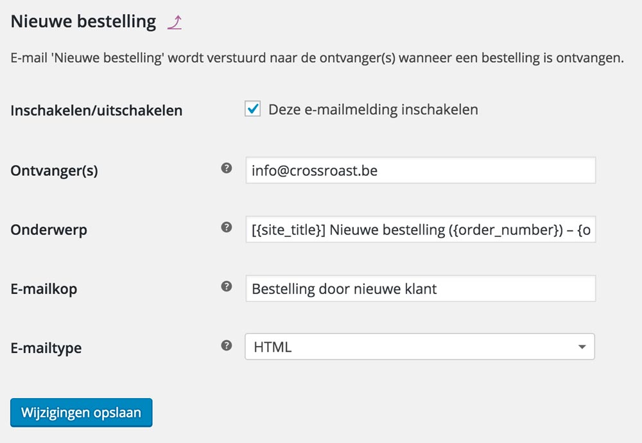Save changes with Wijzigingen opslaan
642x443 pixels.
pos(81,413)
